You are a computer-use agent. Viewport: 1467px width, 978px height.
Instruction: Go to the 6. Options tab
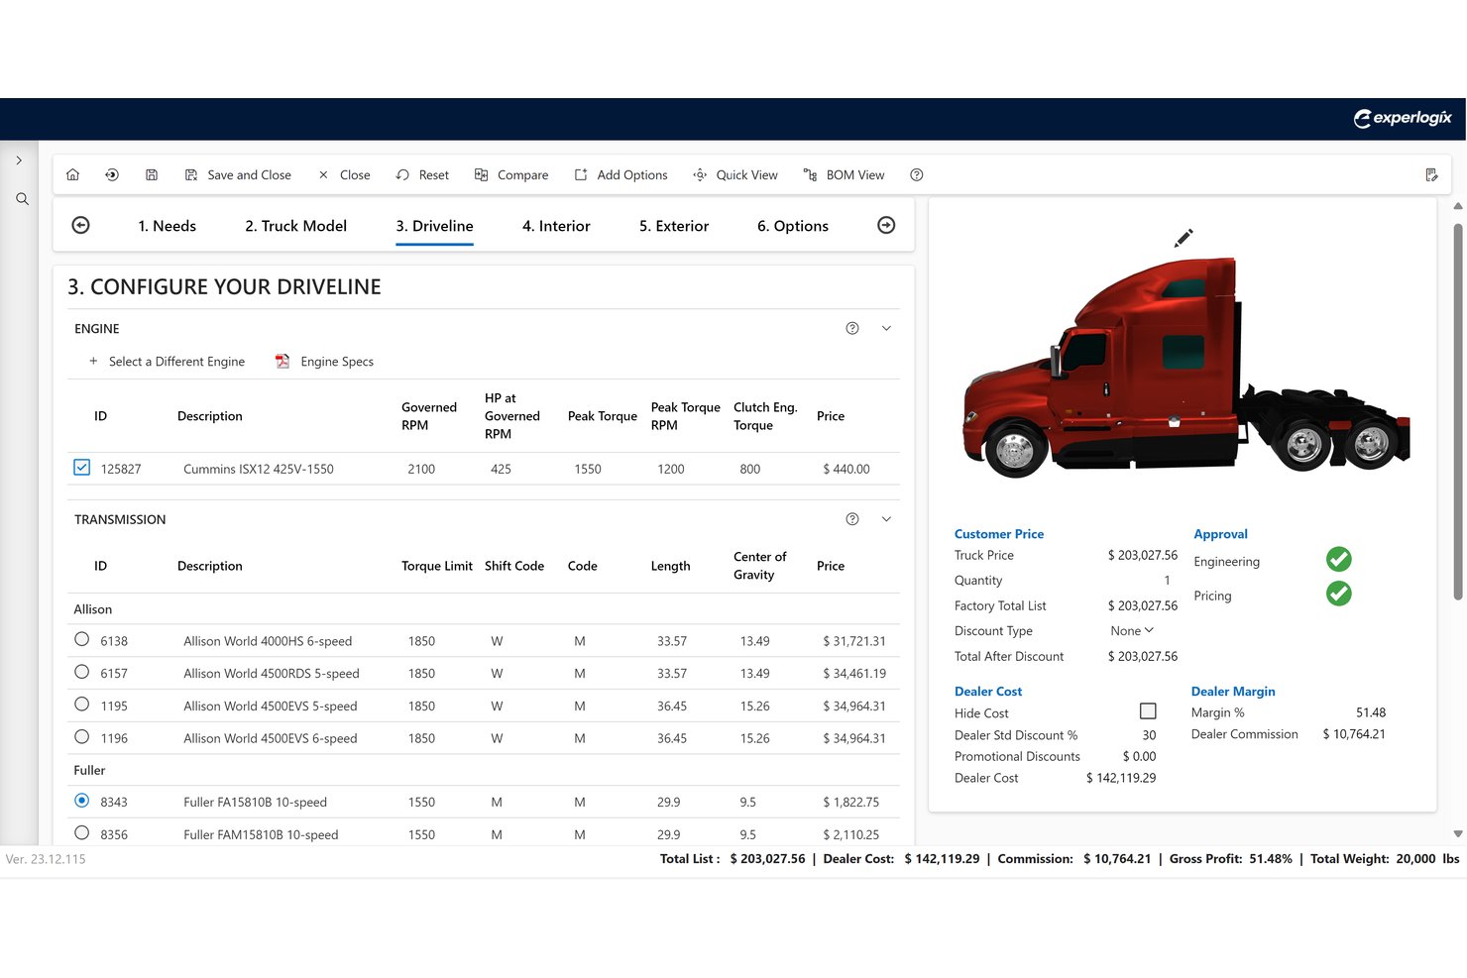coord(793,227)
